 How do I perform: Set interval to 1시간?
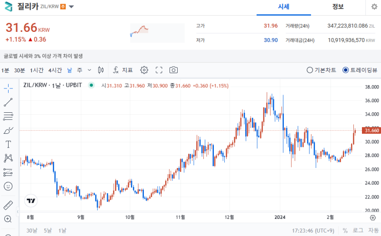(x=37, y=70)
